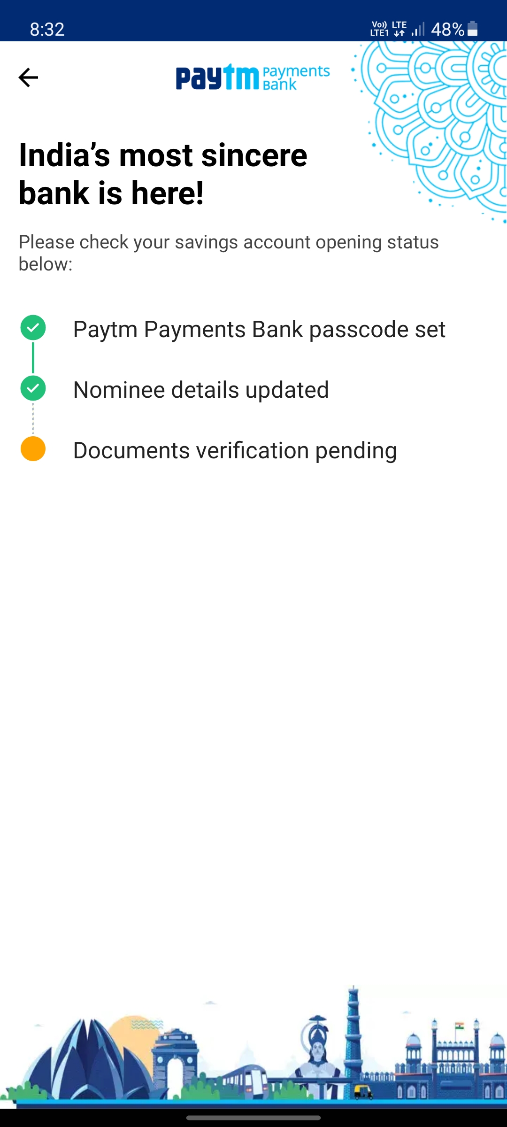507x1127 pixels.
Task: Tap the green check beside passcode set
Action: [33, 328]
